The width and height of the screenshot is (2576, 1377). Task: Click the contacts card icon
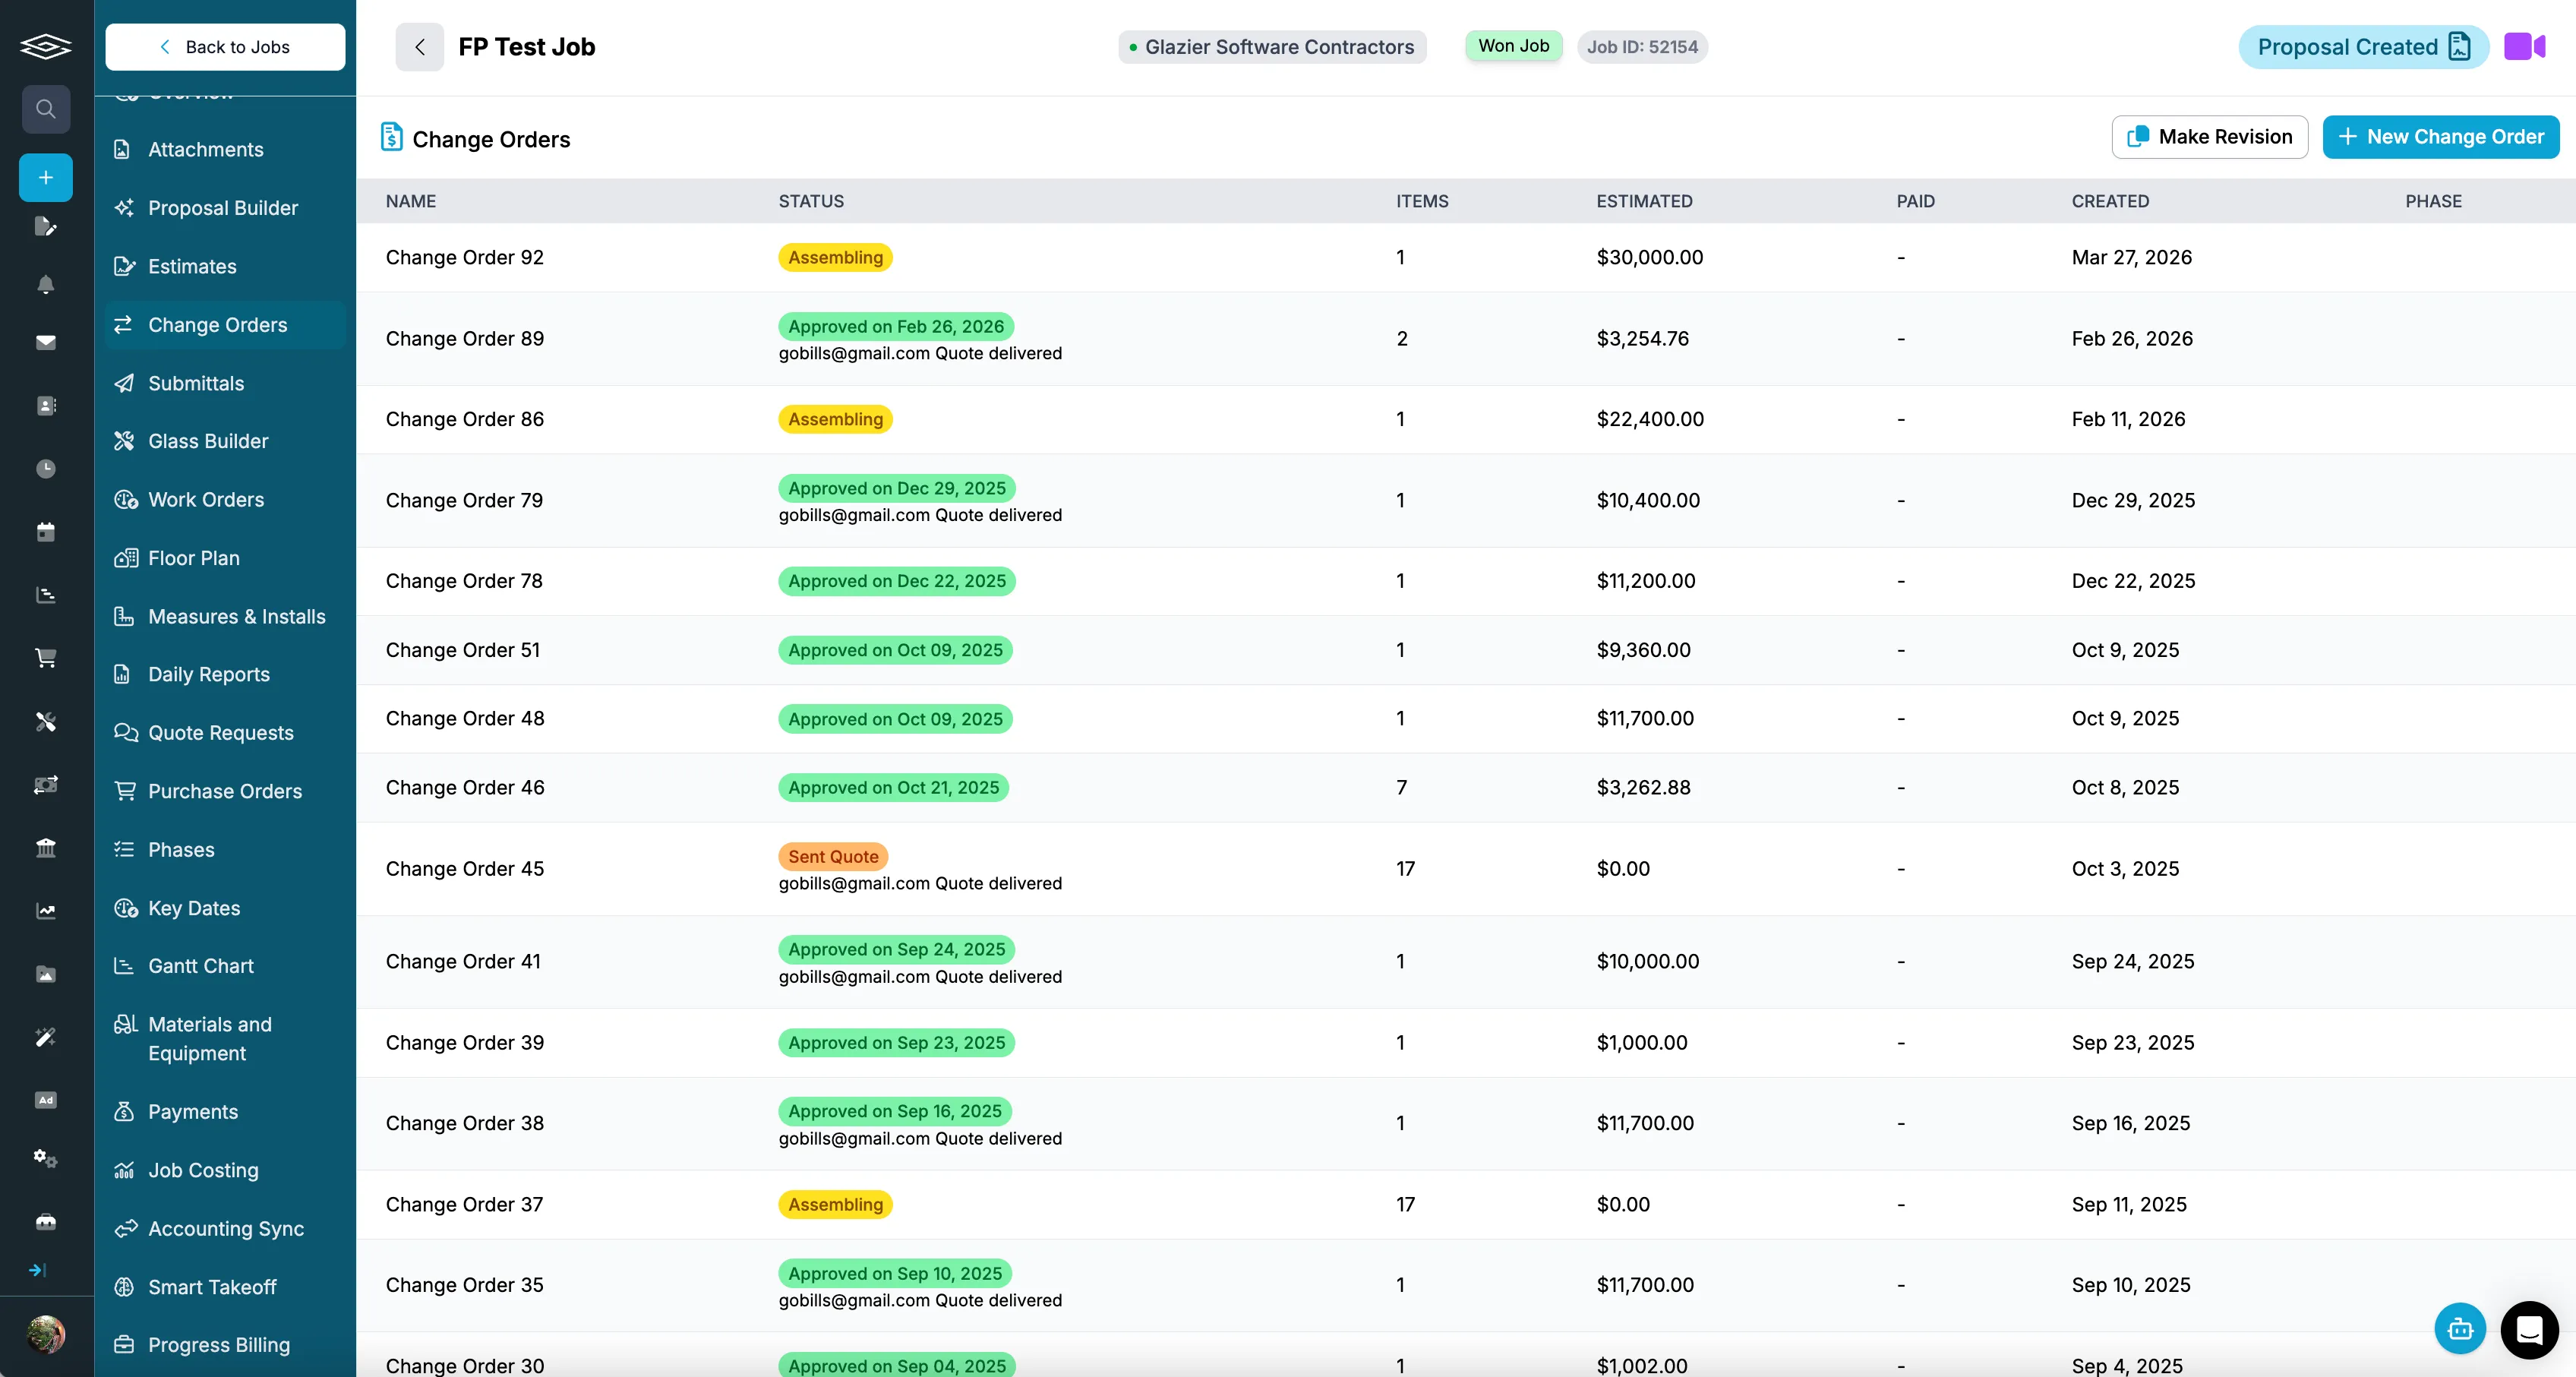tap(46, 405)
